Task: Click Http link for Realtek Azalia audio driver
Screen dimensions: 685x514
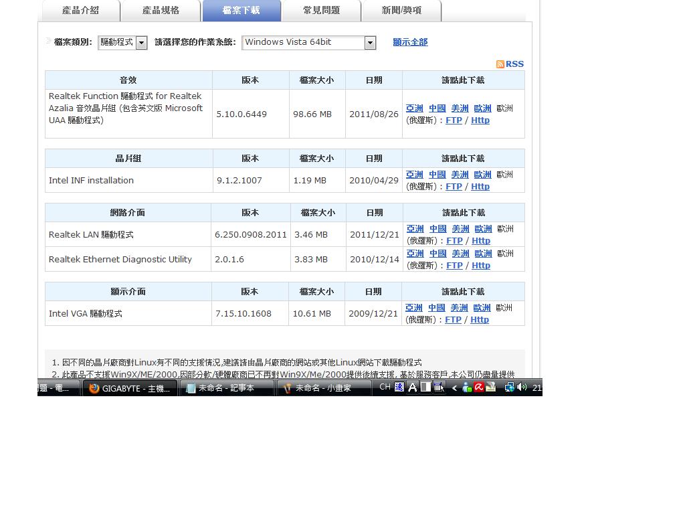Action: point(480,120)
